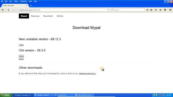This screenshot has height=97, width=173.
Task: Open the Features page link
Action: click(35, 16)
